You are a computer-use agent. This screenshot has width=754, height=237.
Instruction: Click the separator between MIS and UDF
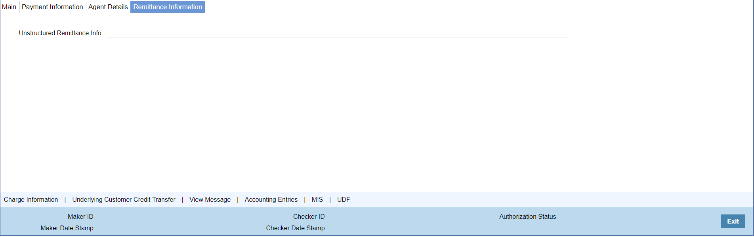pyautogui.click(x=330, y=200)
